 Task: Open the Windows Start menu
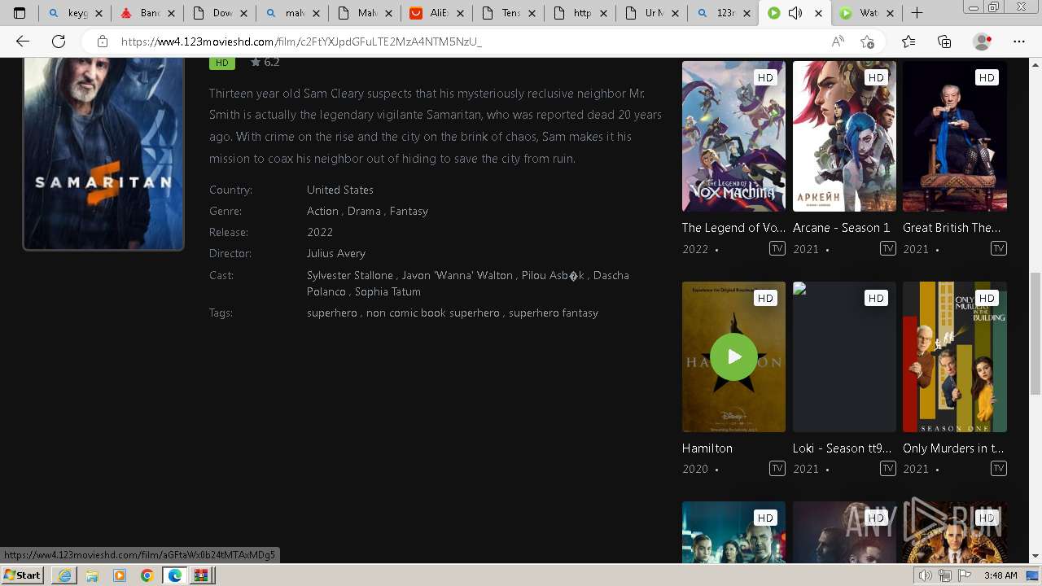click(23, 575)
